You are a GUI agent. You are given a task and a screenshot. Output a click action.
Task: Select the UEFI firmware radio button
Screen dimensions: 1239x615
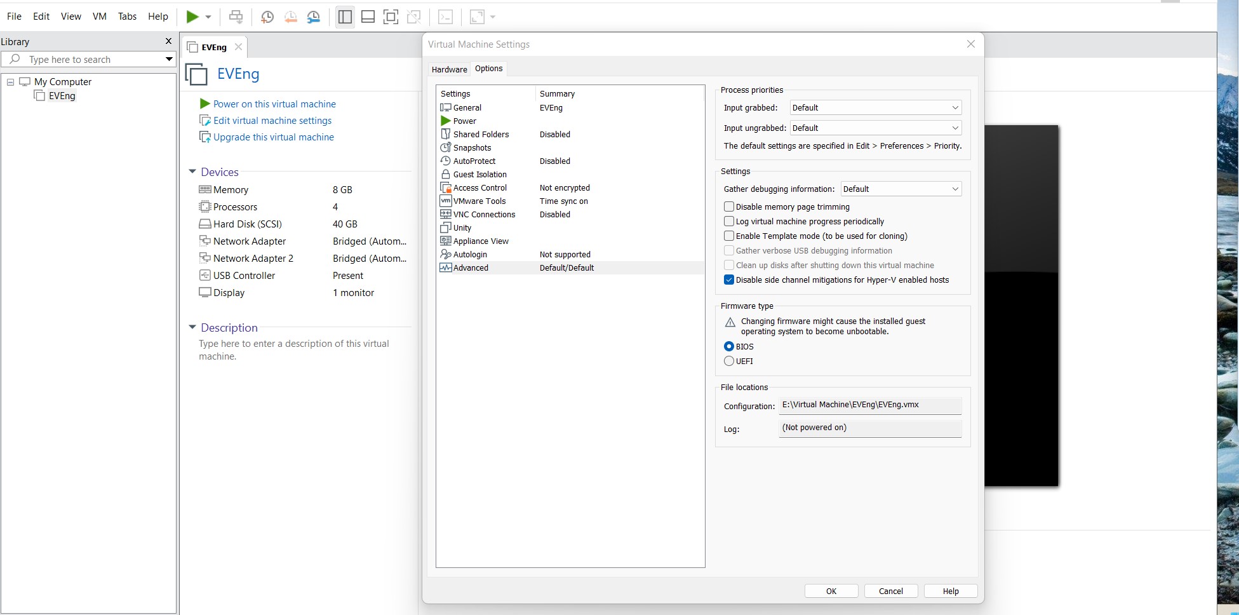[729, 361]
